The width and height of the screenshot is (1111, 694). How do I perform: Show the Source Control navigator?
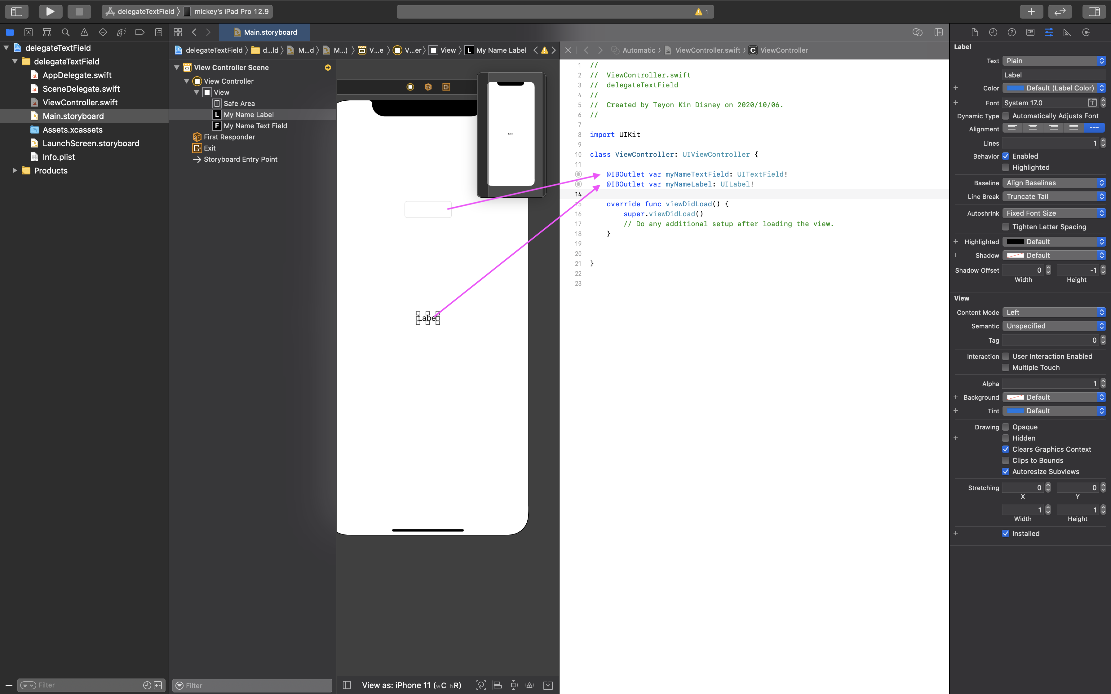29,32
